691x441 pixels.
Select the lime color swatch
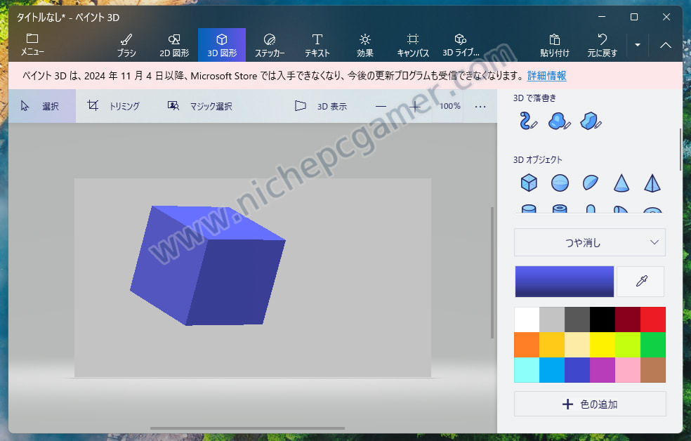(x=628, y=345)
